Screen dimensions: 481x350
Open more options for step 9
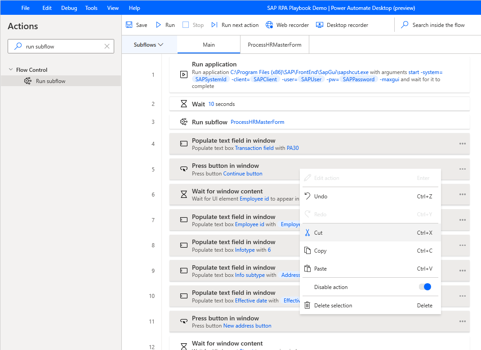pos(463,271)
